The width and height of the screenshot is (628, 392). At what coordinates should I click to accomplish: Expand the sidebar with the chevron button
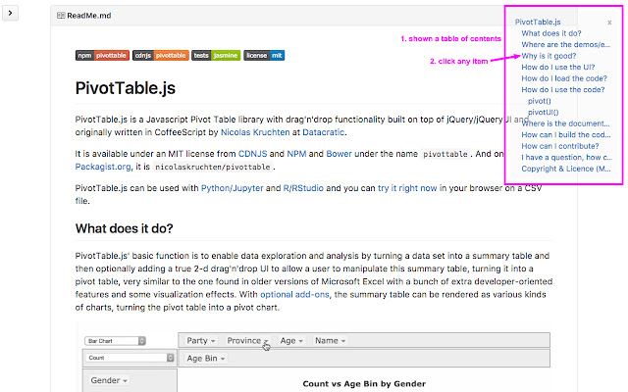click(10, 13)
